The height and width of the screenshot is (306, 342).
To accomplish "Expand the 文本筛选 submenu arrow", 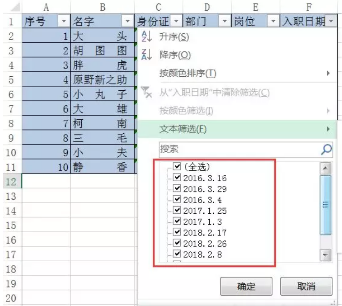I will click(x=328, y=129).
